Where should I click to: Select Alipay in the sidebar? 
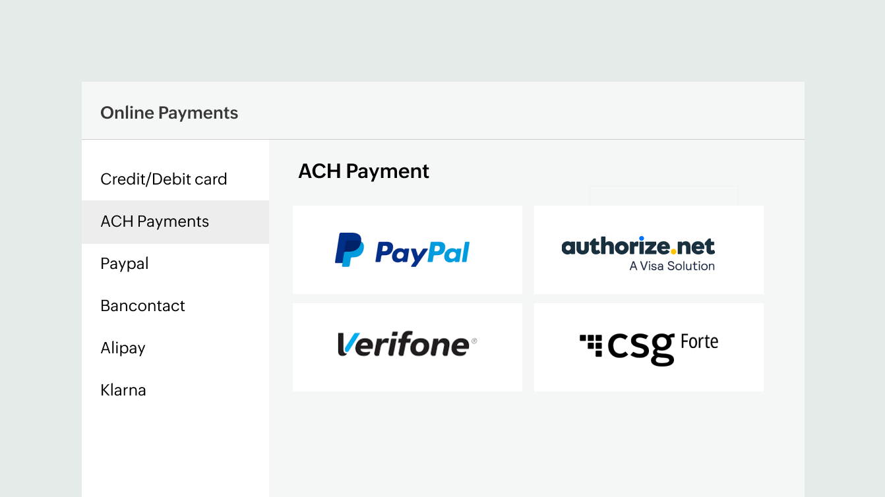[123, 348]
